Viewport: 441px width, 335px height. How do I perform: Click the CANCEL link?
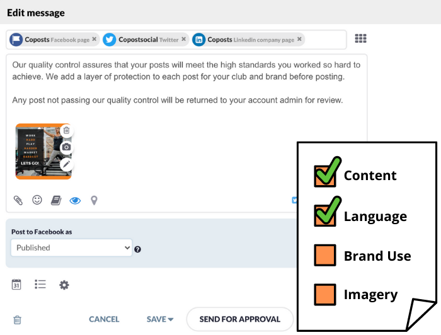click(104, 319)
